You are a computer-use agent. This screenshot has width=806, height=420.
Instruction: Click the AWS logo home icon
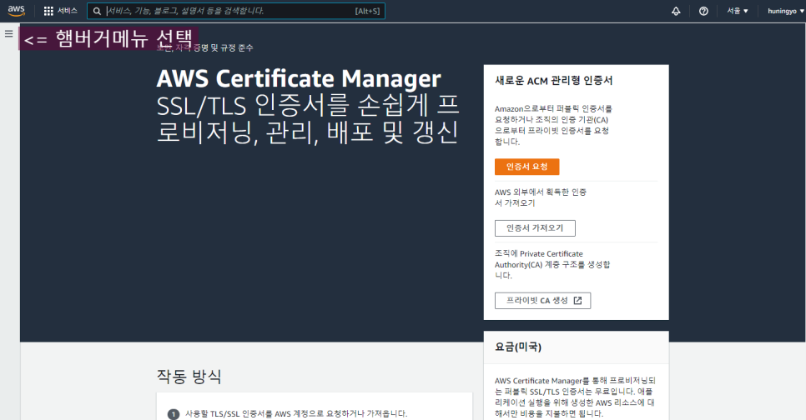(x=17, y=11)
